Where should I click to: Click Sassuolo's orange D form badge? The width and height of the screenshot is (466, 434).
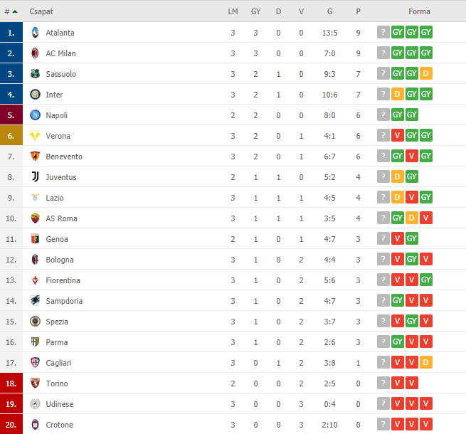(426, 73)
